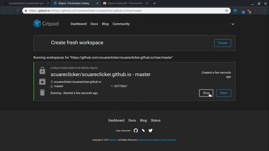Viewport: 269px width, 151px height.
Task: Open Docs in the top navigation
Action: 94,24
